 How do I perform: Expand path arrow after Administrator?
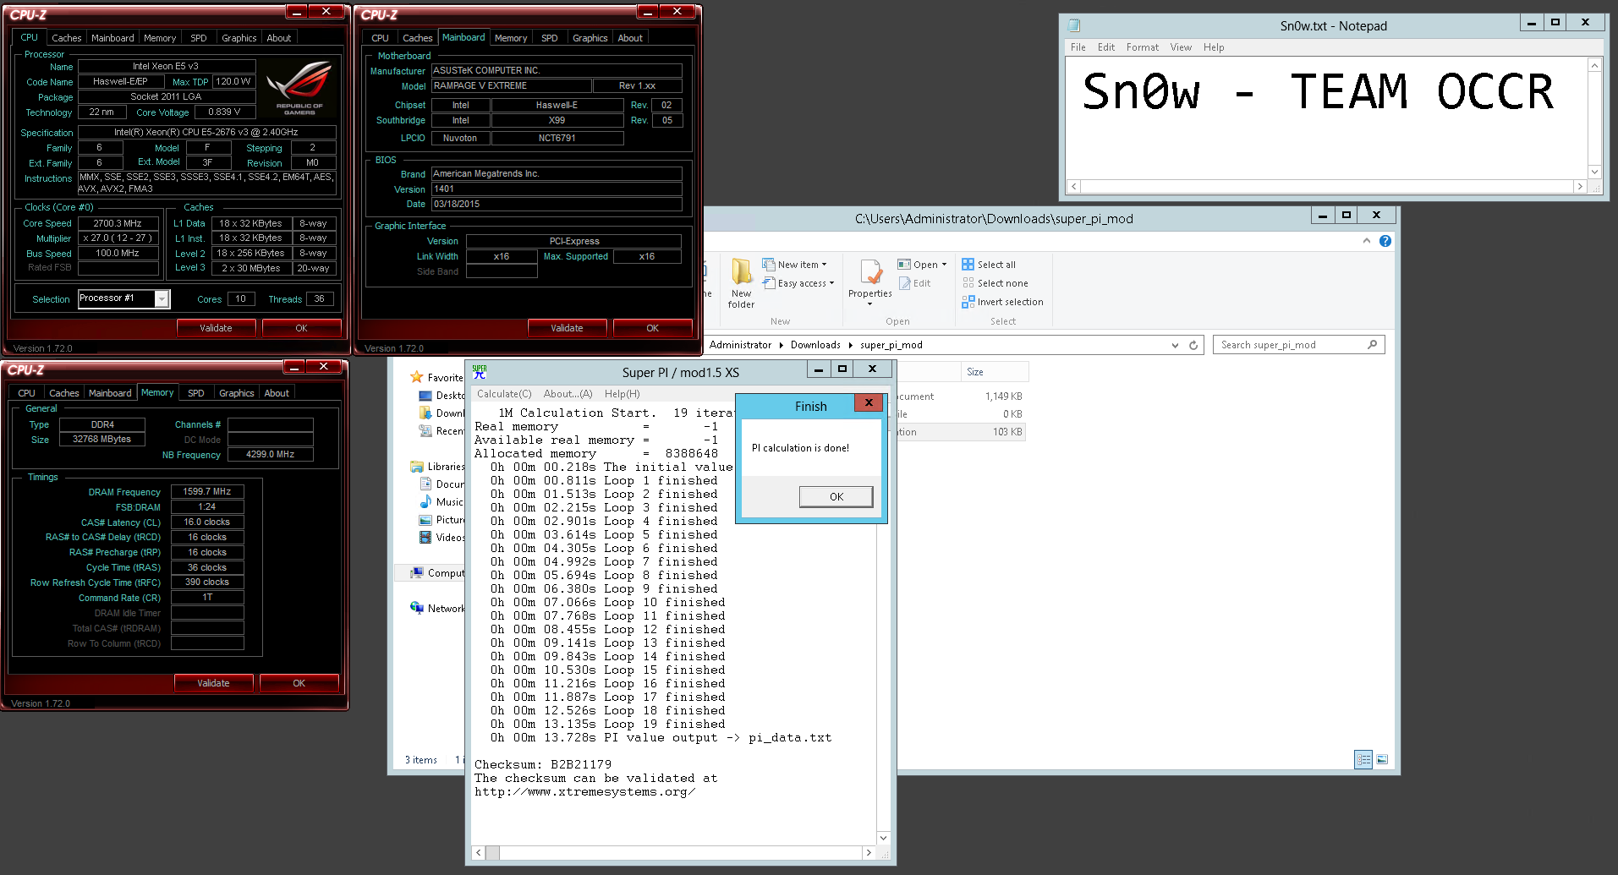(782, 345)
